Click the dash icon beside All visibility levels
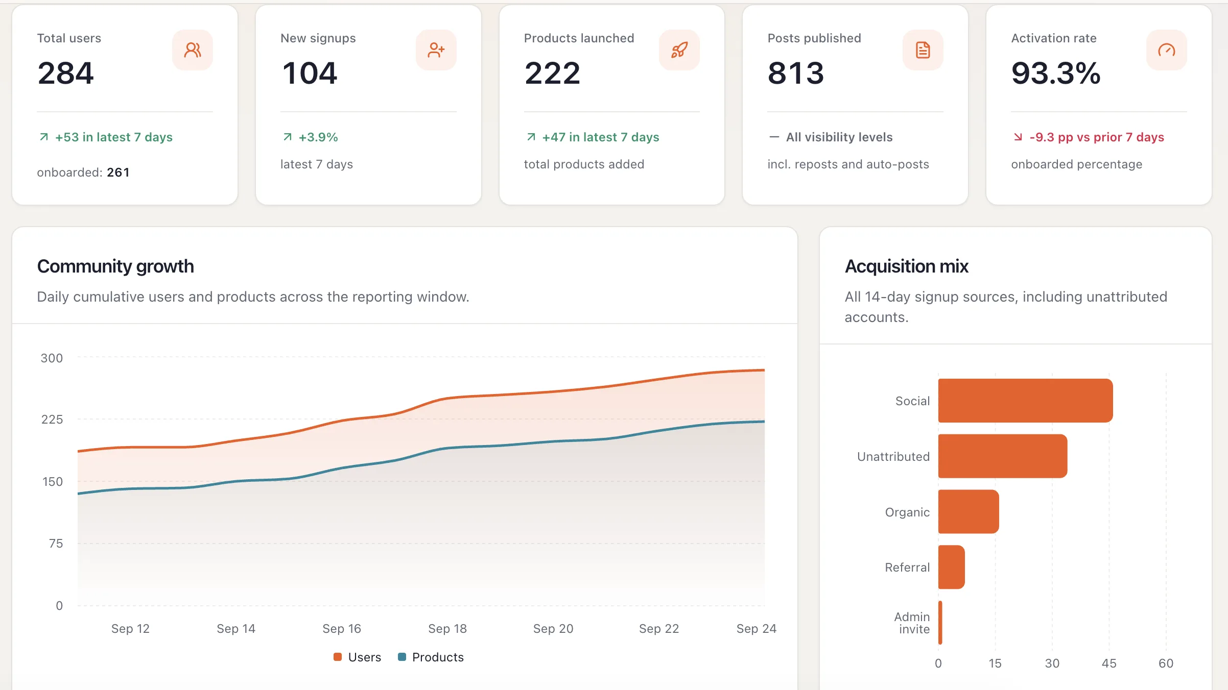The height and width of the screenshot is (690, 1228). (x=774, y=137)
